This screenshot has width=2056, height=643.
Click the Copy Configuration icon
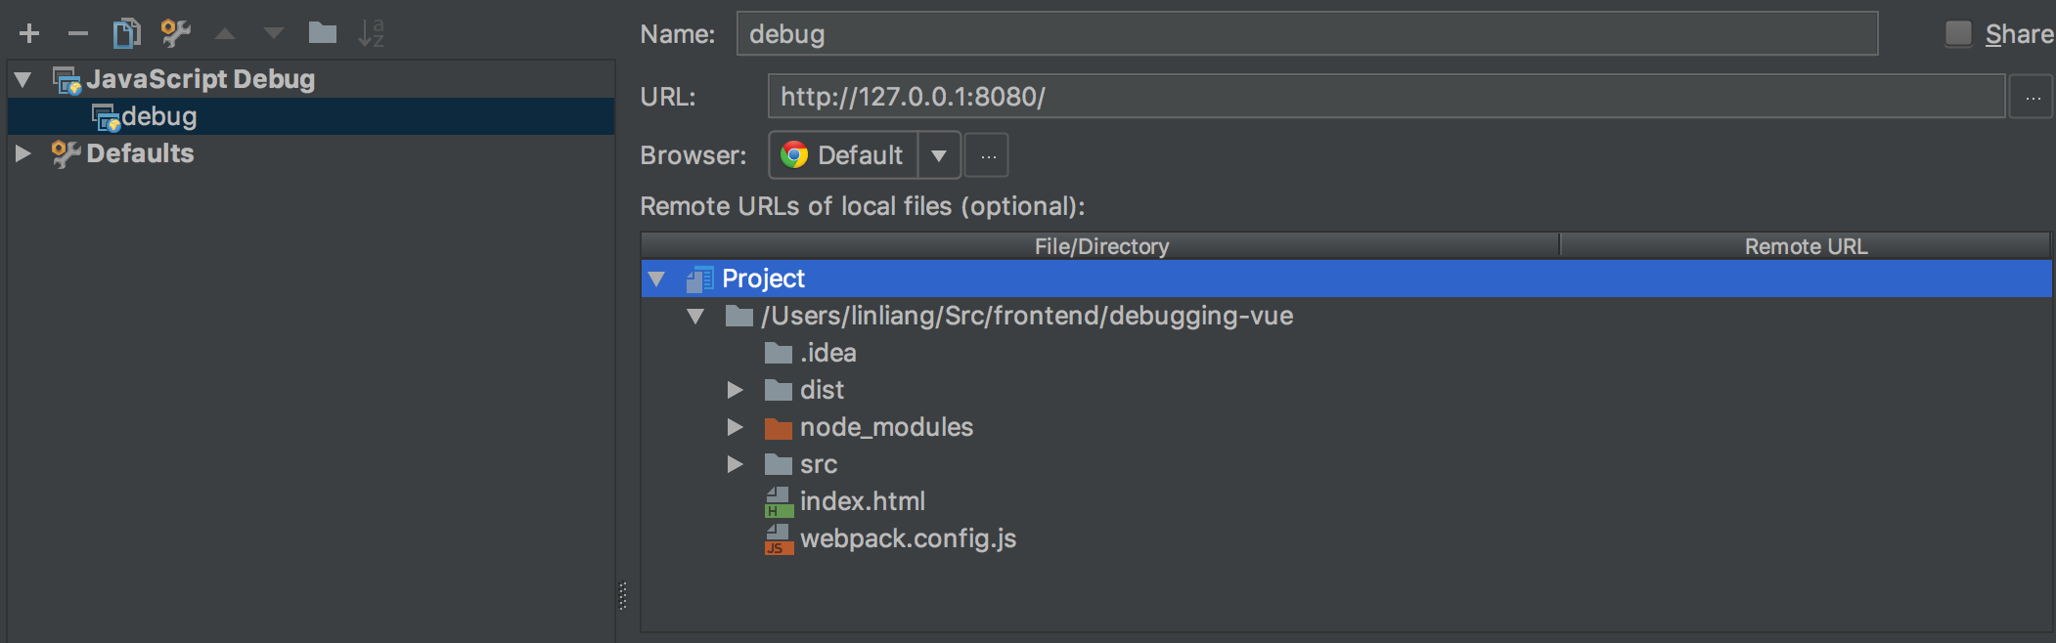[x=126, y=34]
